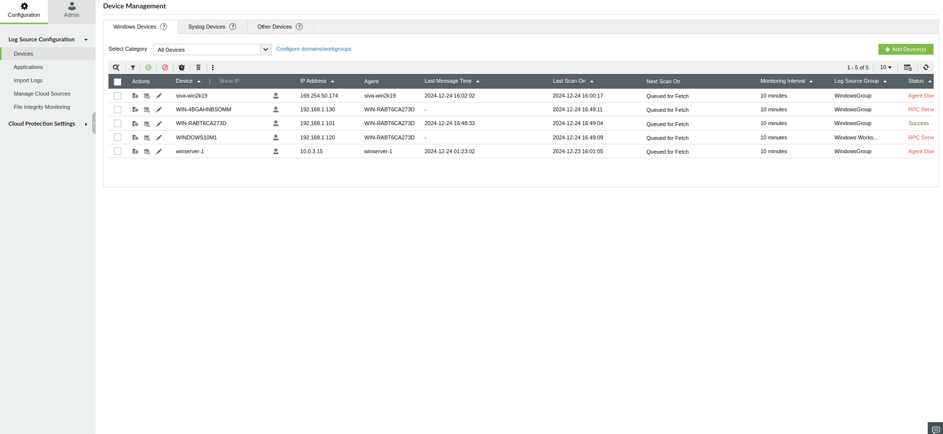This screenshot has width=943, height=434.
Task: Click the alarm clock monitoring interval icon
Action: (x=181, y=67)
